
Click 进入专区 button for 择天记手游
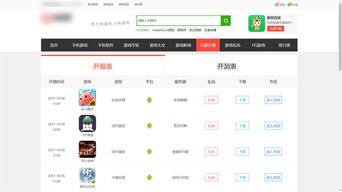coord(273,177)
